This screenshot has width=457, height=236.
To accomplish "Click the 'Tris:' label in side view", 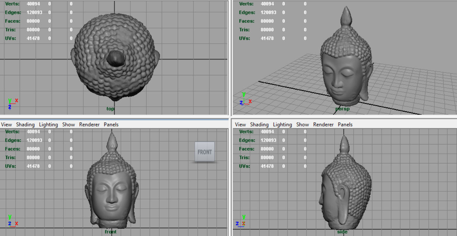I will 245,158.
